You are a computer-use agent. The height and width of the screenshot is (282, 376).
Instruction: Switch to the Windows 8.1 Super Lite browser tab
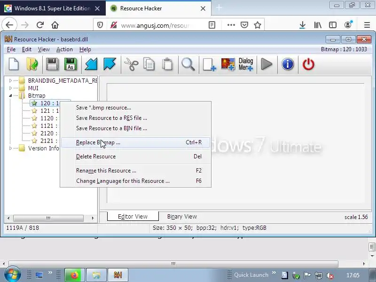click(52, 8)
